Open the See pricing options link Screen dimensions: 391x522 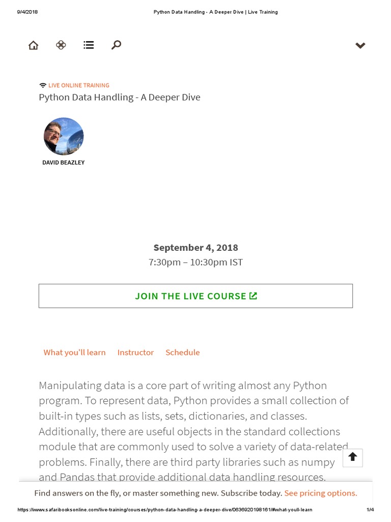coord(321,493)
